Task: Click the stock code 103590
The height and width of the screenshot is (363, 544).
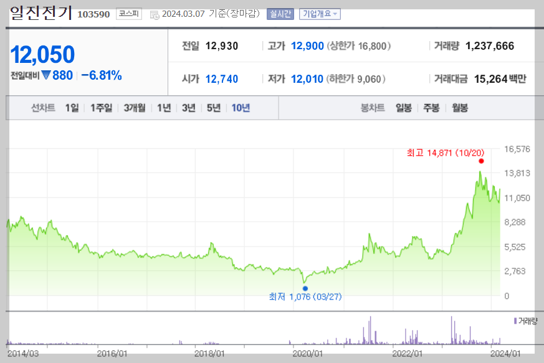Action: click(93, 14)
